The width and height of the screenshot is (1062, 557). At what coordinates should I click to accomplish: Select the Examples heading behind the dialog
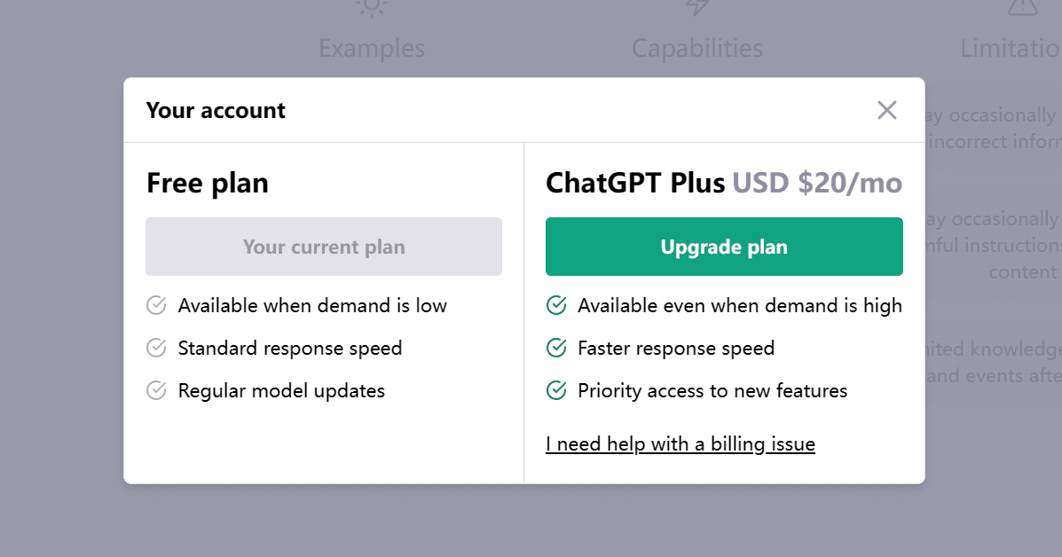[x=372, y=48]
